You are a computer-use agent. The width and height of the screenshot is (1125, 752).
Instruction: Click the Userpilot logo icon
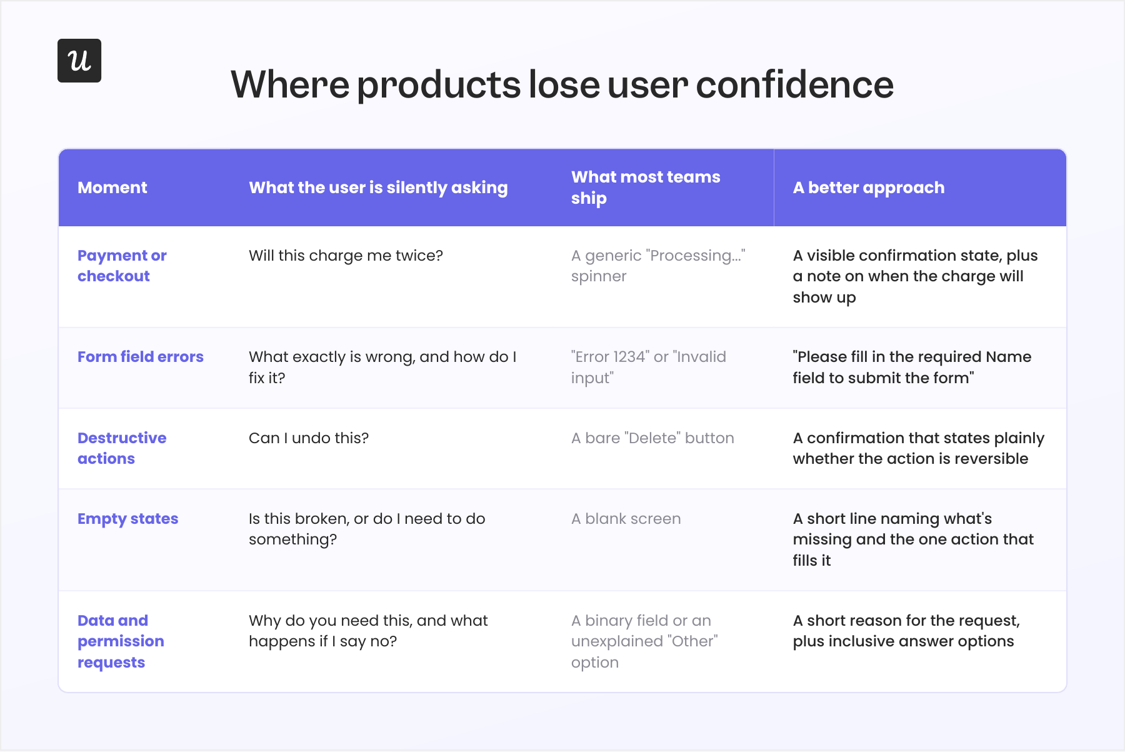pyautogui.click(x=79, y=61)
